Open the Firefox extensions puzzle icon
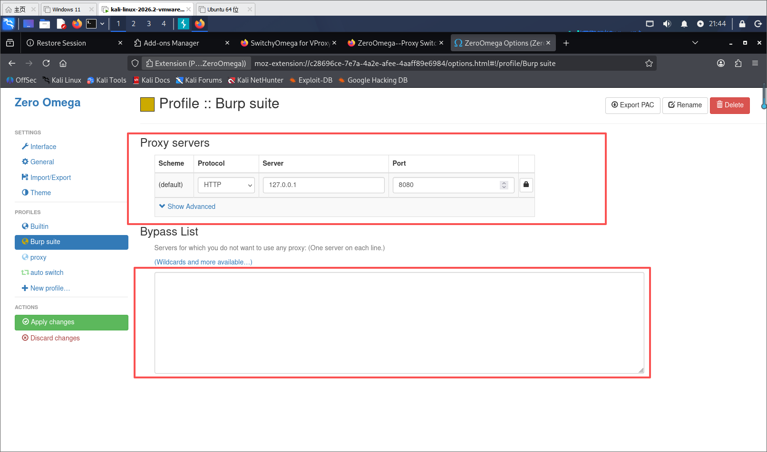767x452 pixels. [738, 63]
